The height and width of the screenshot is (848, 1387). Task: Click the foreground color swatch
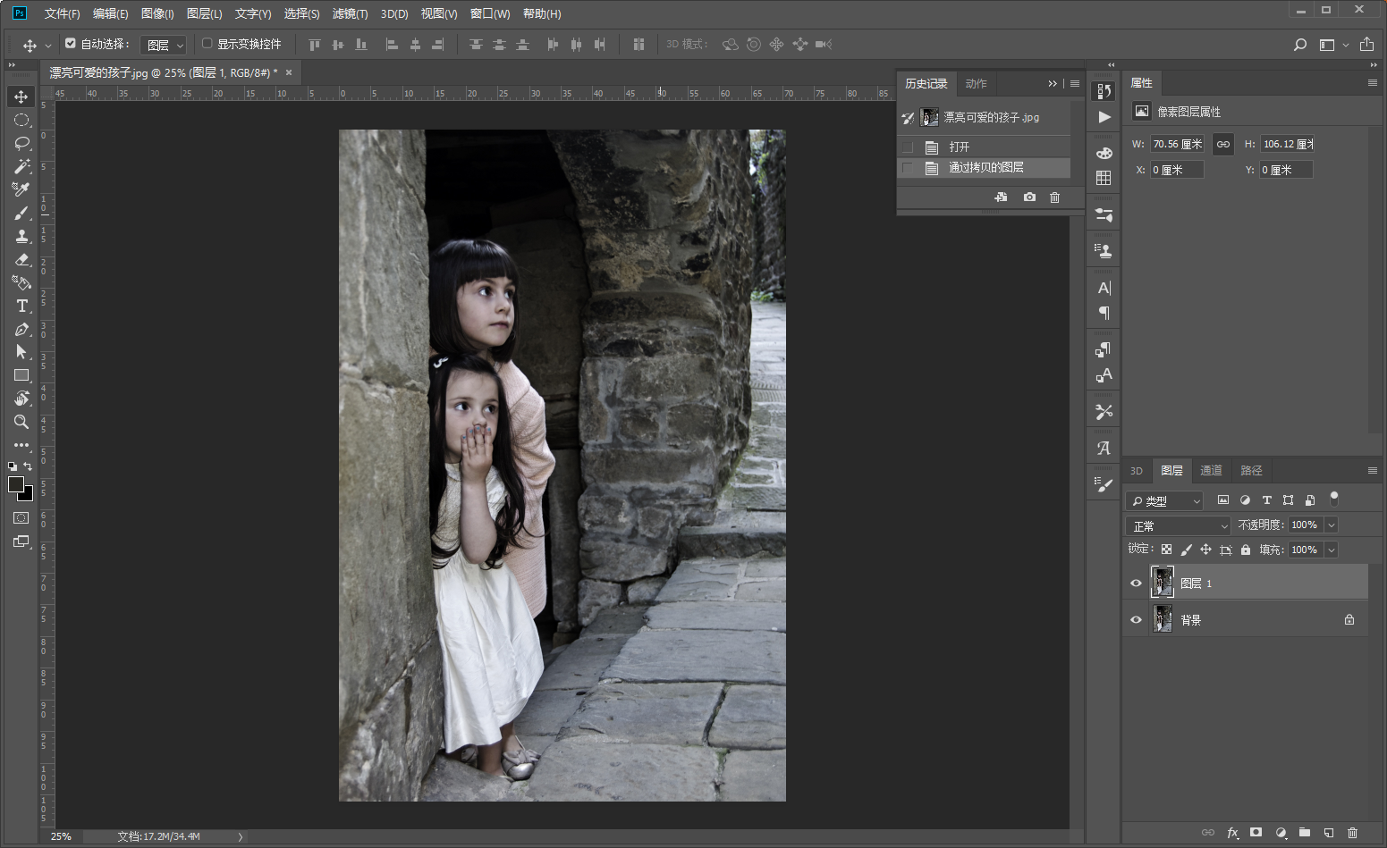pos(16,484)
